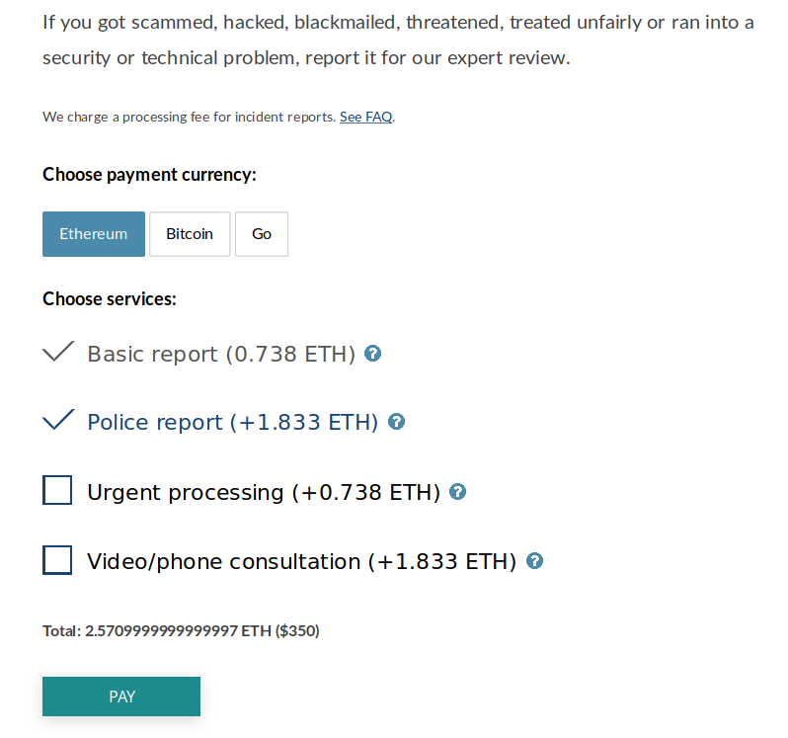The width and height of the screenshot is (788, 738).
Task: Click the Choose services heading
Action: pos(109,298)
